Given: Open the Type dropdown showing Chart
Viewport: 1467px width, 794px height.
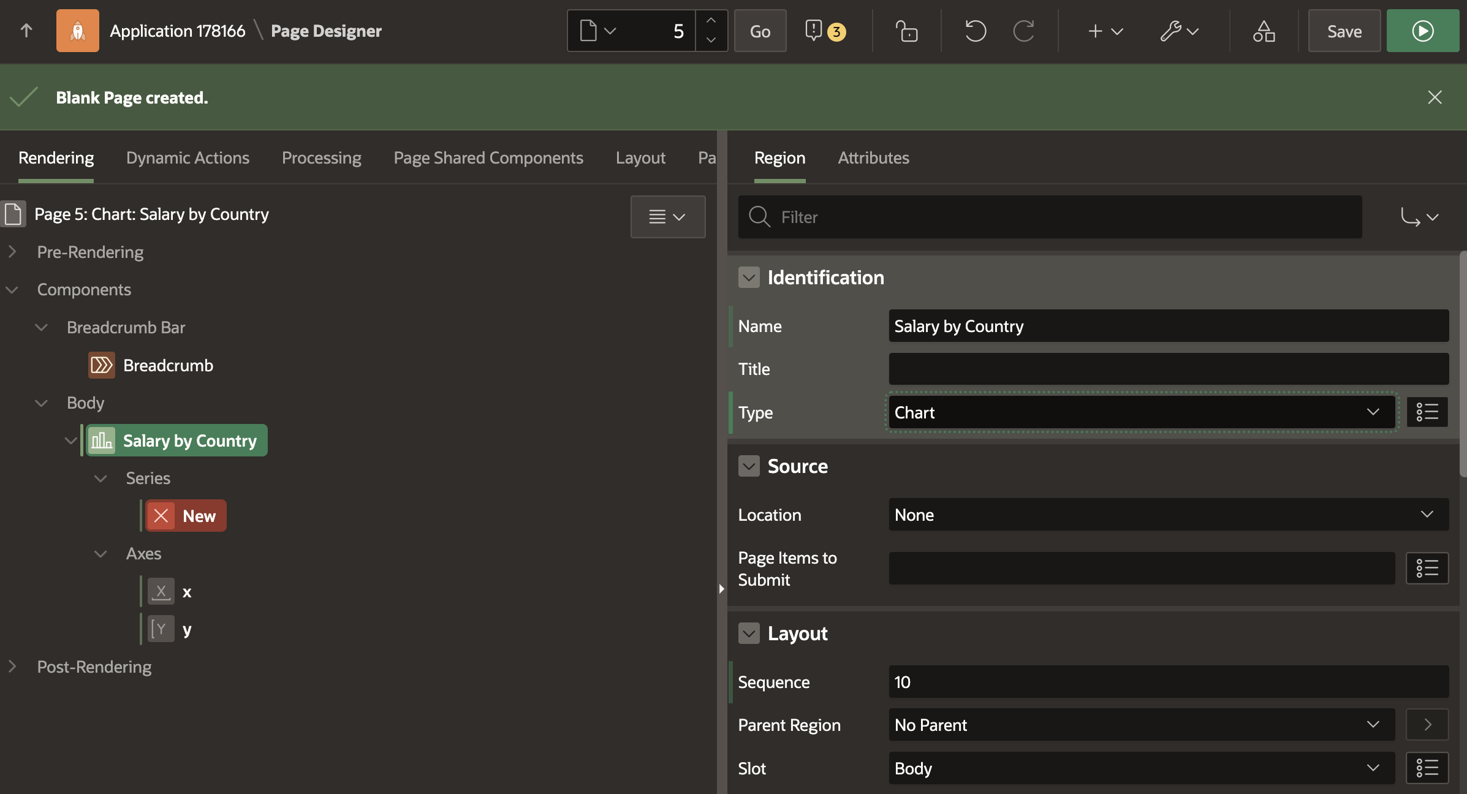Looking at the screenshot, I should click(1141, 412).
